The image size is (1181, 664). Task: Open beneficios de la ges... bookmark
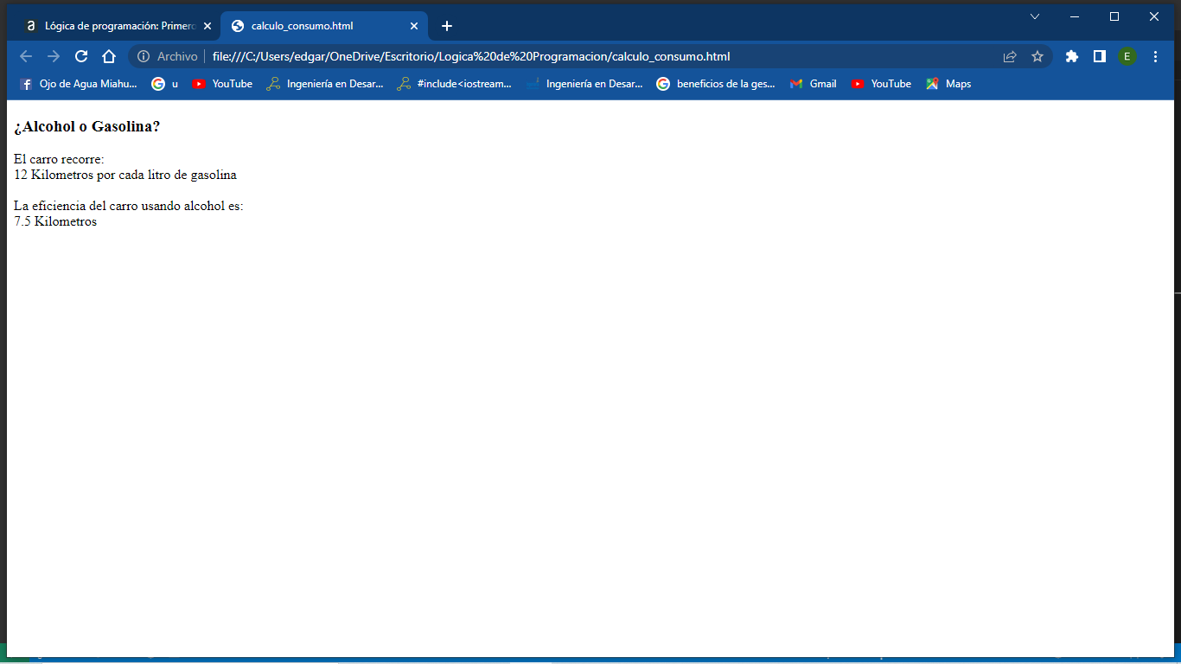coord(716,84)
